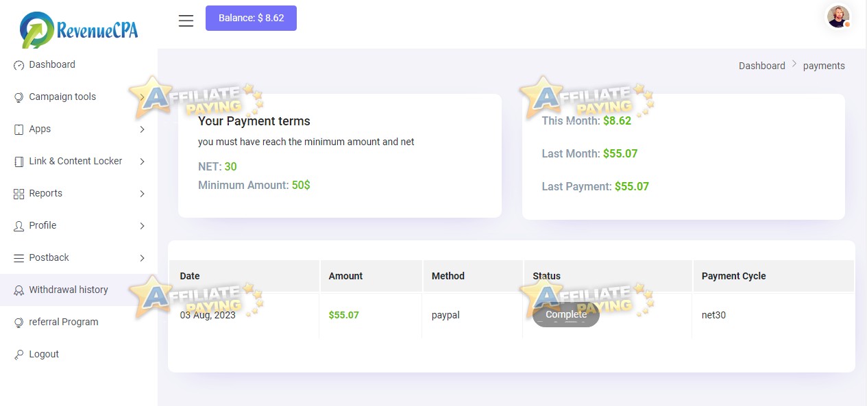Click the Logout key icon

[19, 355]
